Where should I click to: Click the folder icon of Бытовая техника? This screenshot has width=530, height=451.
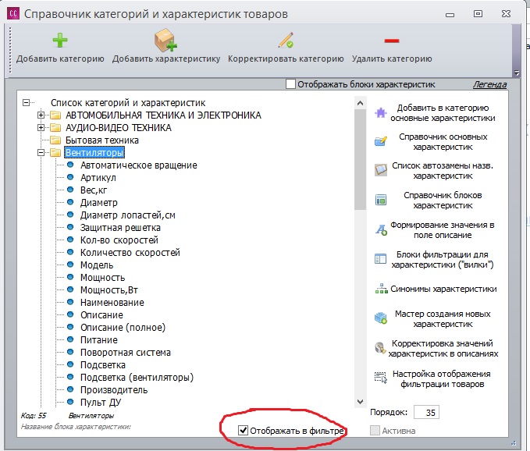[x=55, y=140]
